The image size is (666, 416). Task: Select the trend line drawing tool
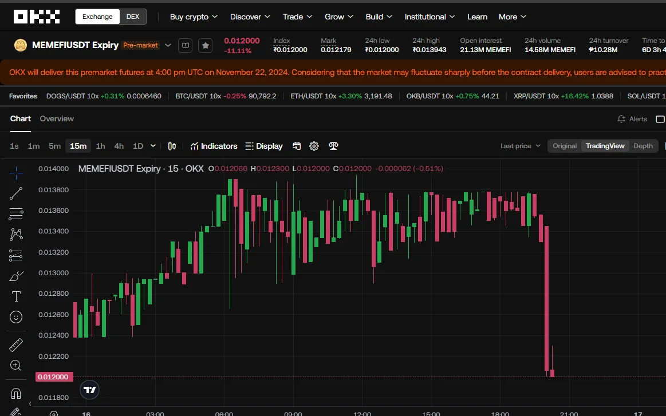coord(15,193)
